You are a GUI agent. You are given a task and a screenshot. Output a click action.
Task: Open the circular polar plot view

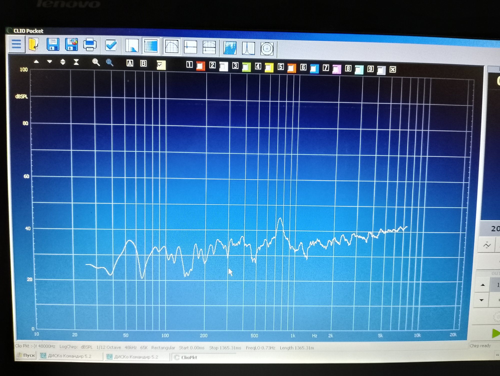[x=267, y=49]
